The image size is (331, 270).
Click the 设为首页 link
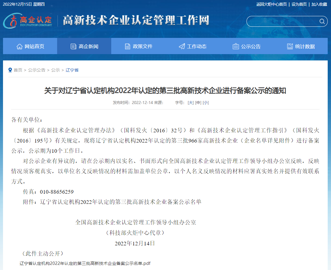tap(299, 4)
